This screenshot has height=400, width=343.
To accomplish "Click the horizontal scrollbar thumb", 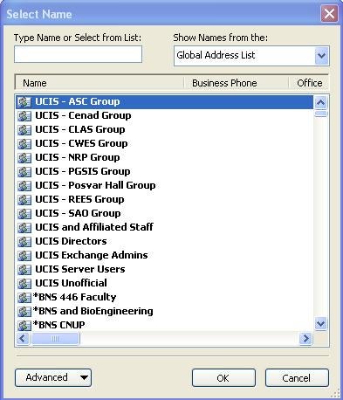I will tap(55, 339).
